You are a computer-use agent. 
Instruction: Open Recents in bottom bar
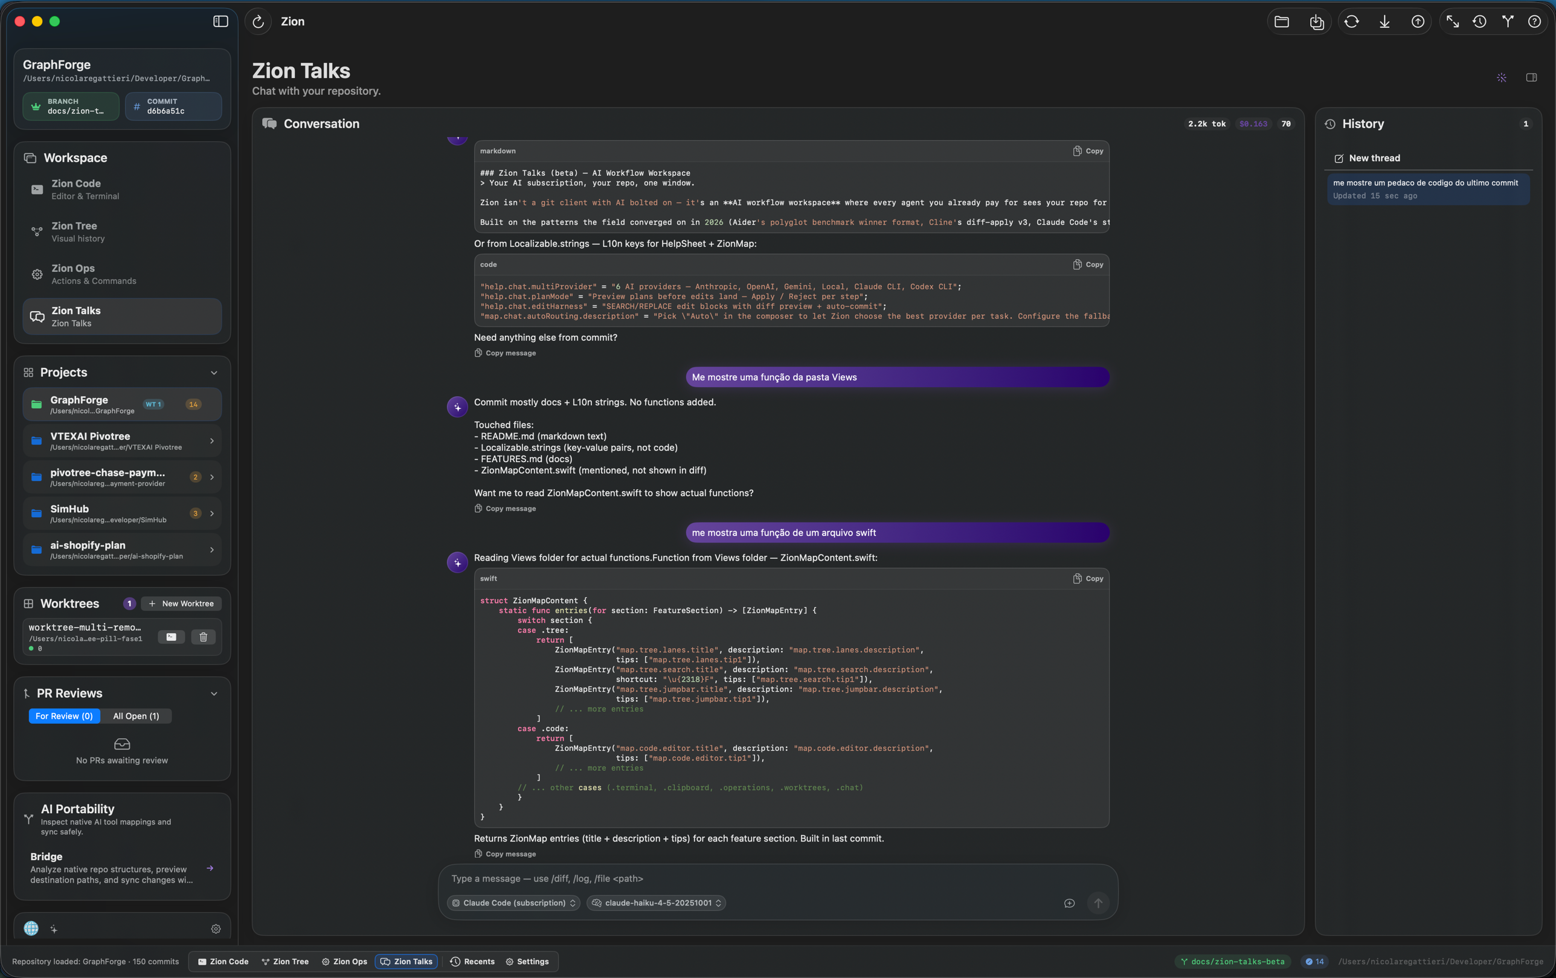click(472, 961)
